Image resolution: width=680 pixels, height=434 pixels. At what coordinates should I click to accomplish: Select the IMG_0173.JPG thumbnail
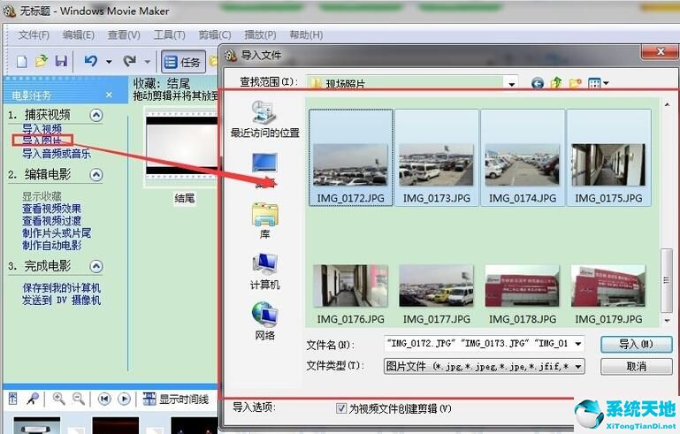[437, 157]
